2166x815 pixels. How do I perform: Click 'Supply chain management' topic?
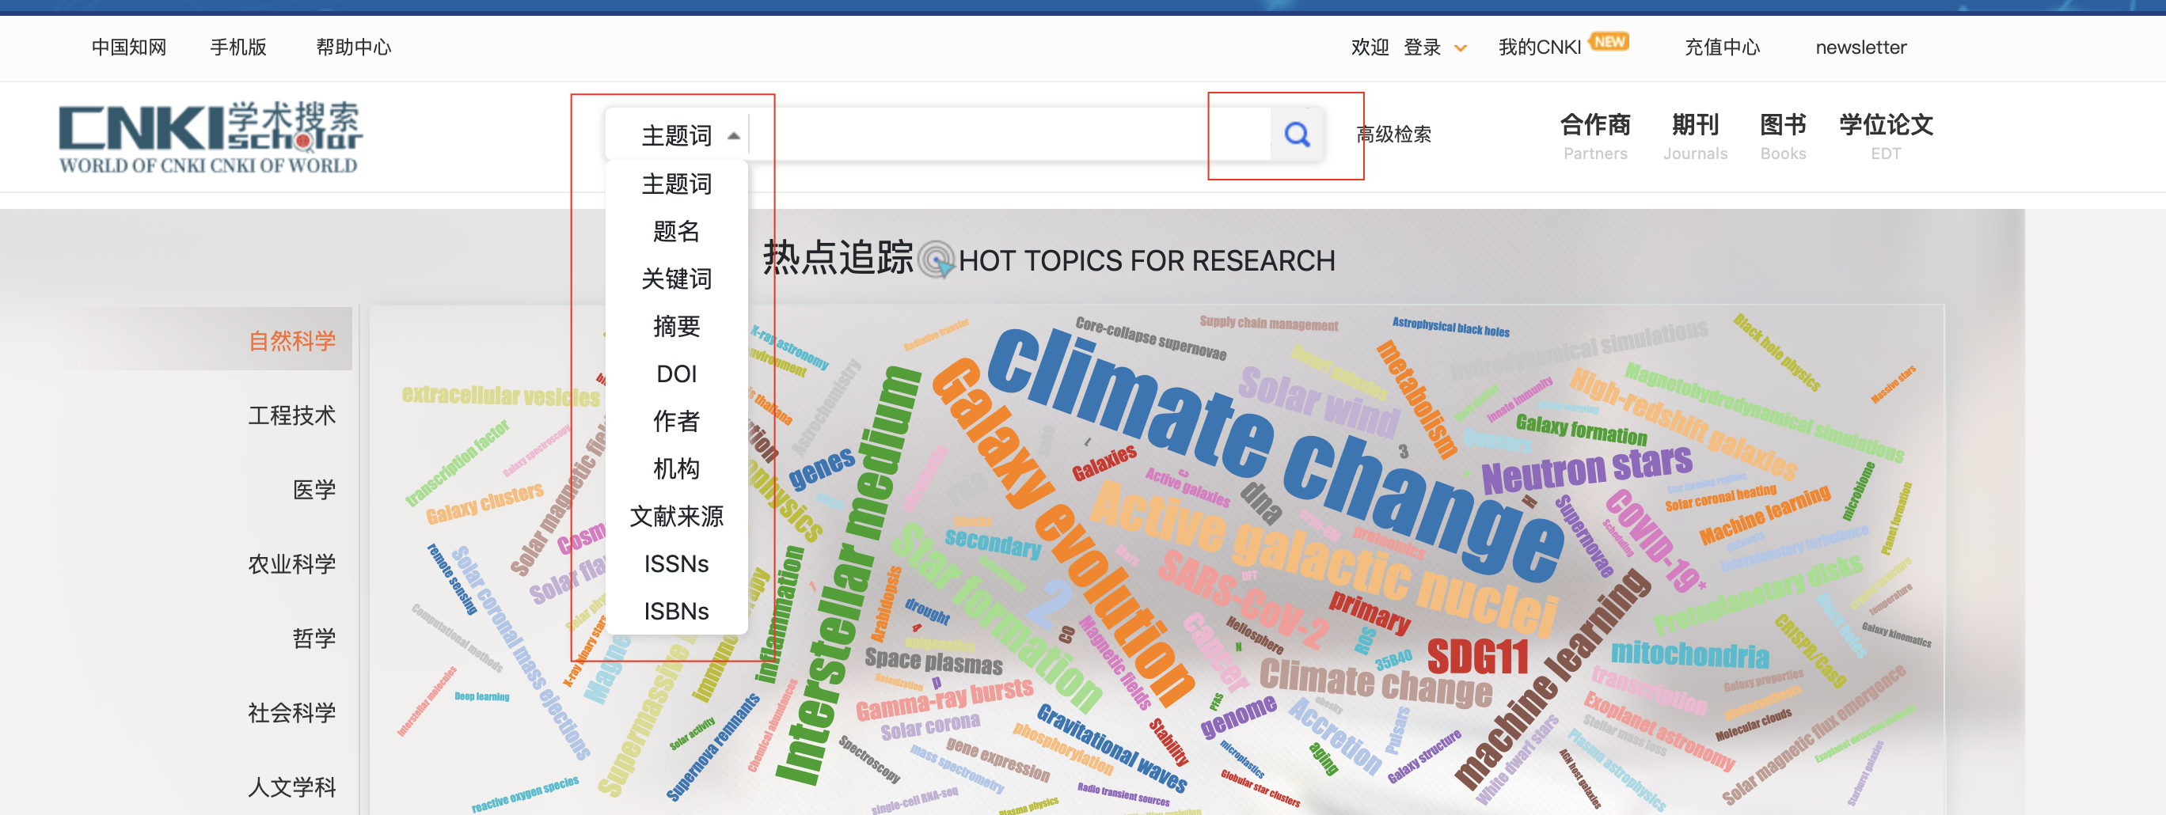(1268, 324)
